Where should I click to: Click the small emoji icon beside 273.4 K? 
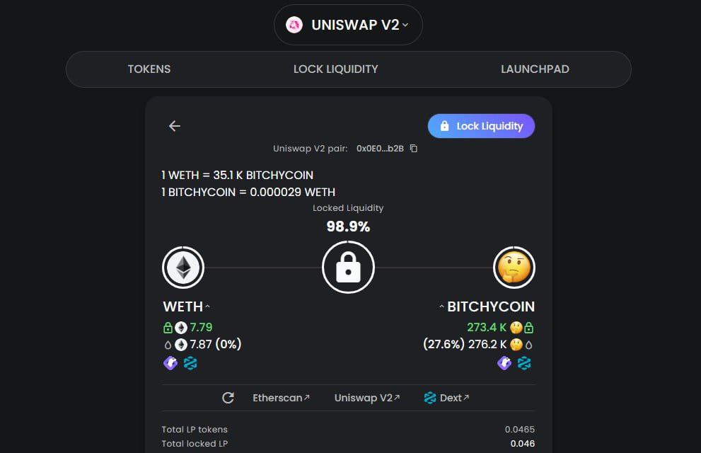pos(516,328)
